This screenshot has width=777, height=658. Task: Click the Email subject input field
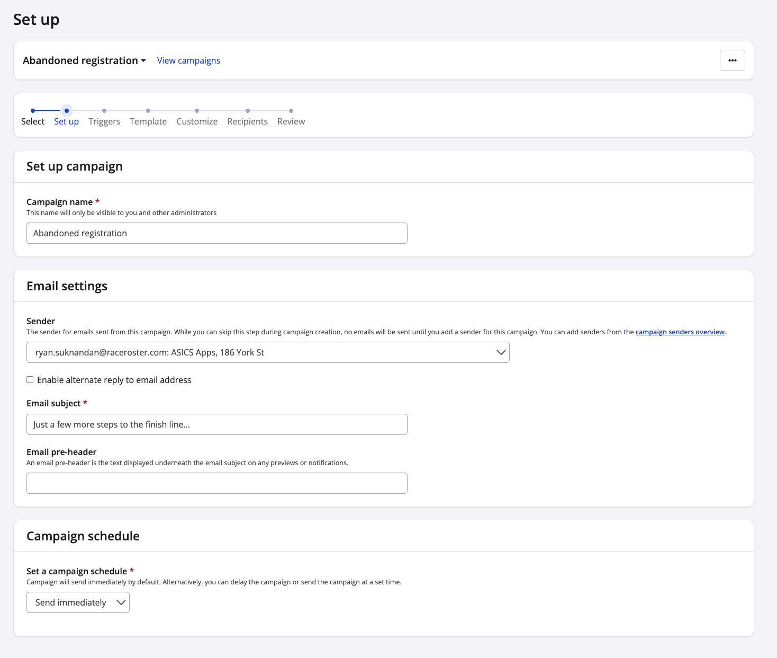[x=217, y=424]
